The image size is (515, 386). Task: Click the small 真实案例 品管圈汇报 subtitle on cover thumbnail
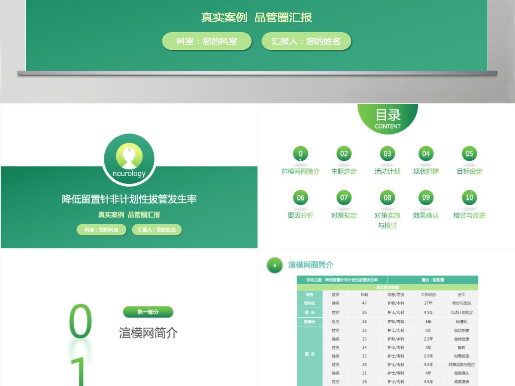pos(129,214)
